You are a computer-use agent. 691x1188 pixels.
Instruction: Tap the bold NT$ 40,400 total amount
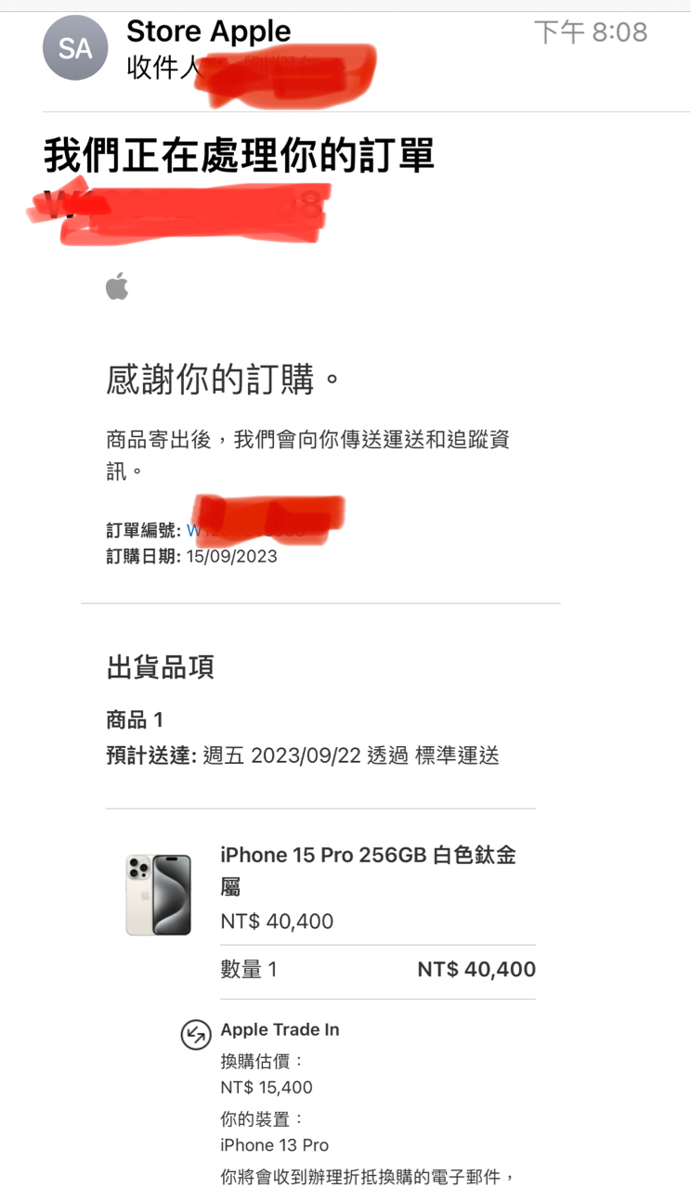click(x=476, y=970)
